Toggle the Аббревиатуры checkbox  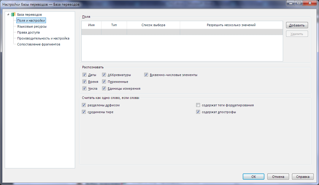tap(104, 75)
